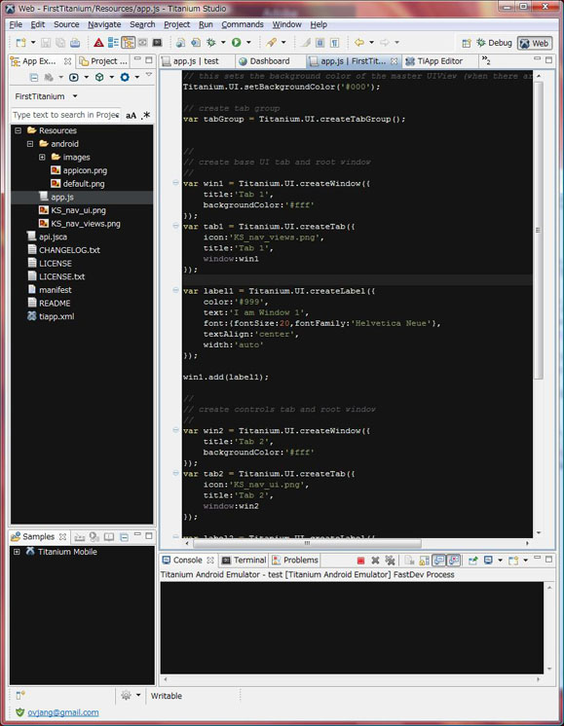Click the green Run button in toolbar
The width and height of the screenshot is (564, 726).
click(x=237, y=43)
